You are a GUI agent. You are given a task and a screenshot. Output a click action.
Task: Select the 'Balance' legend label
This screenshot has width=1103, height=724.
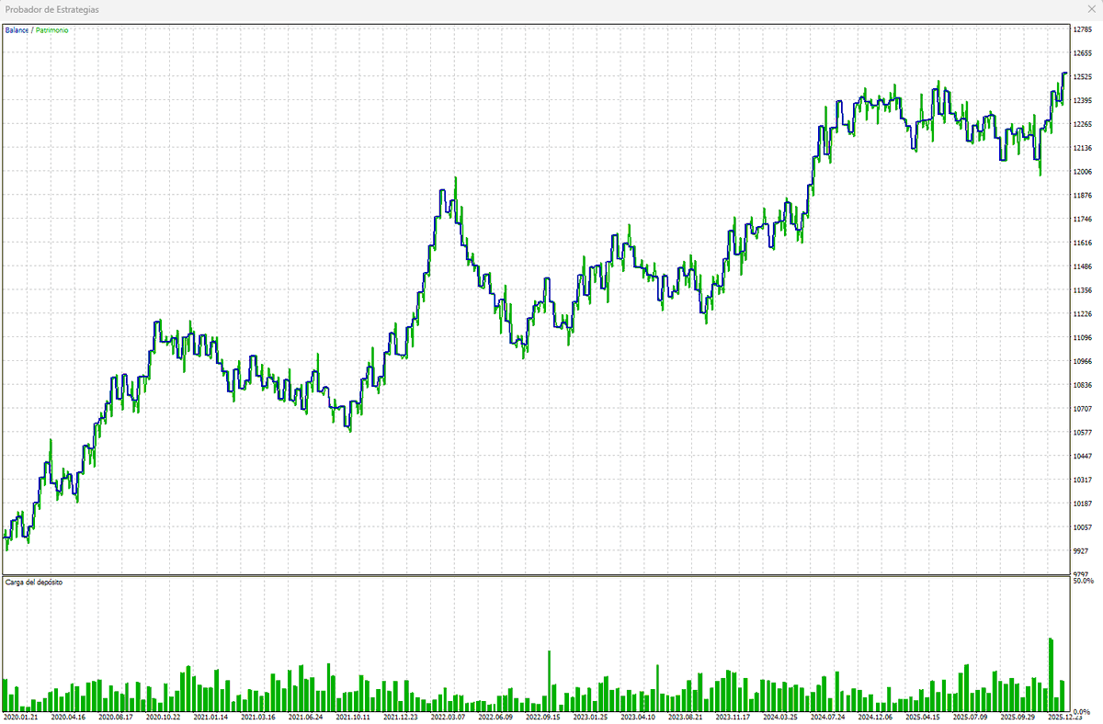tap(17, 30)
